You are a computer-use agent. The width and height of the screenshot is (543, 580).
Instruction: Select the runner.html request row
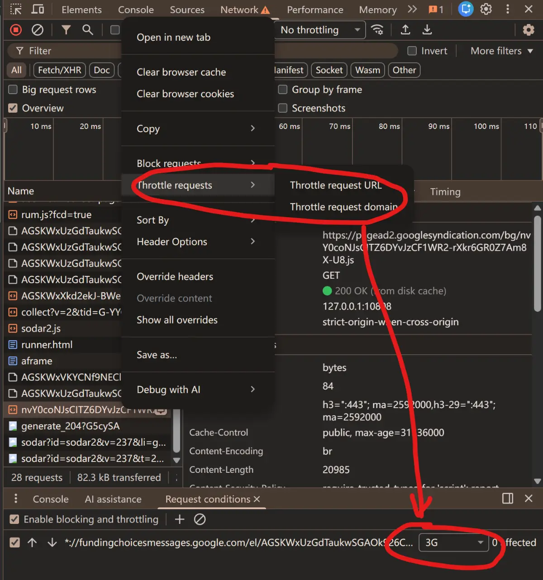[47, 345]
